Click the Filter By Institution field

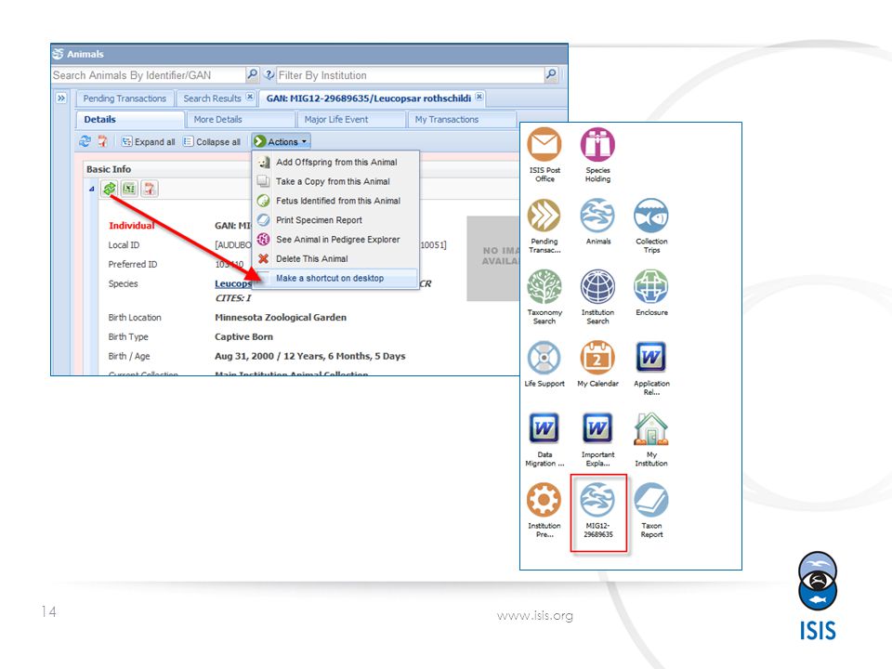coord(410,75)
